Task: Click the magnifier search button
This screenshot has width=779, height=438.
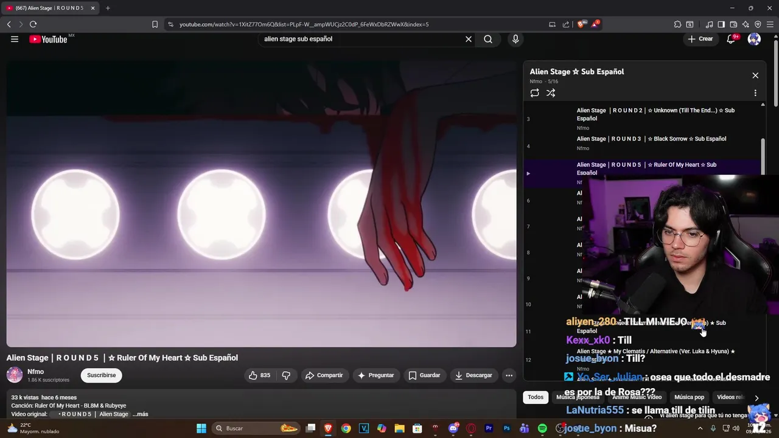Action: [x=488, y=39]
